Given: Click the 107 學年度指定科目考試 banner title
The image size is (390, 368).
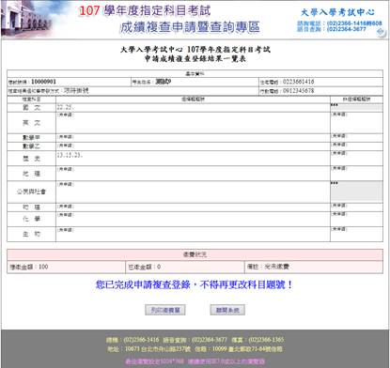Looking at the screenshot, I should (145, 10).
